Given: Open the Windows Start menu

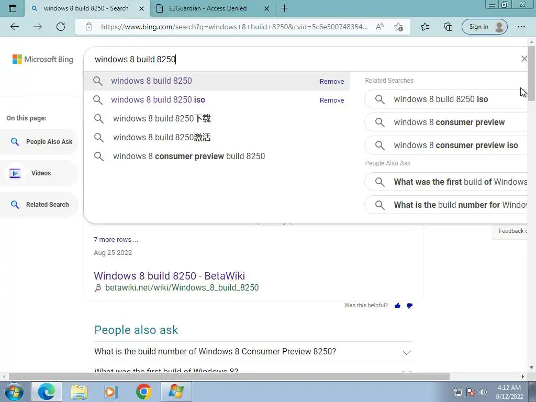Looking at the screenshot, I should coord(14,392).
